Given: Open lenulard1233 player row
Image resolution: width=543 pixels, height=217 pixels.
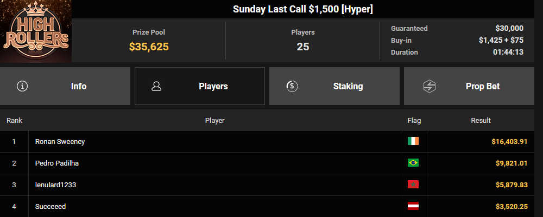Looking at the screenshot, I should click(x=55, y=185).
